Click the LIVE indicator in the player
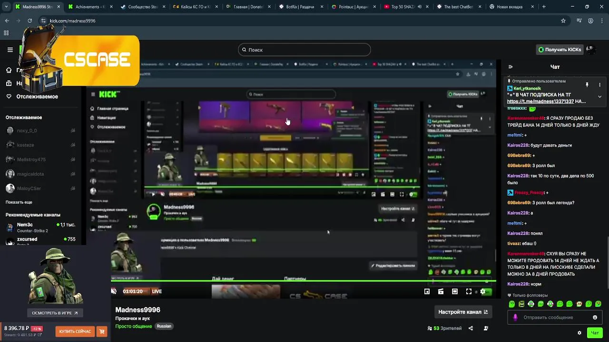 pyautogui.click(x=157, y=291)
